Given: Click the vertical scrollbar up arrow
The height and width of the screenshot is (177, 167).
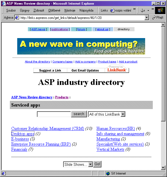Looking at the screenshot, I should [x=163, y=25].
